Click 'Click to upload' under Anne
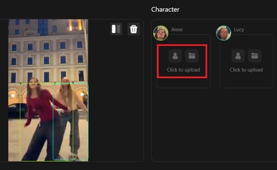Viewport: 277px width, 170px height. pyautogui.click(x=183, y=70)
